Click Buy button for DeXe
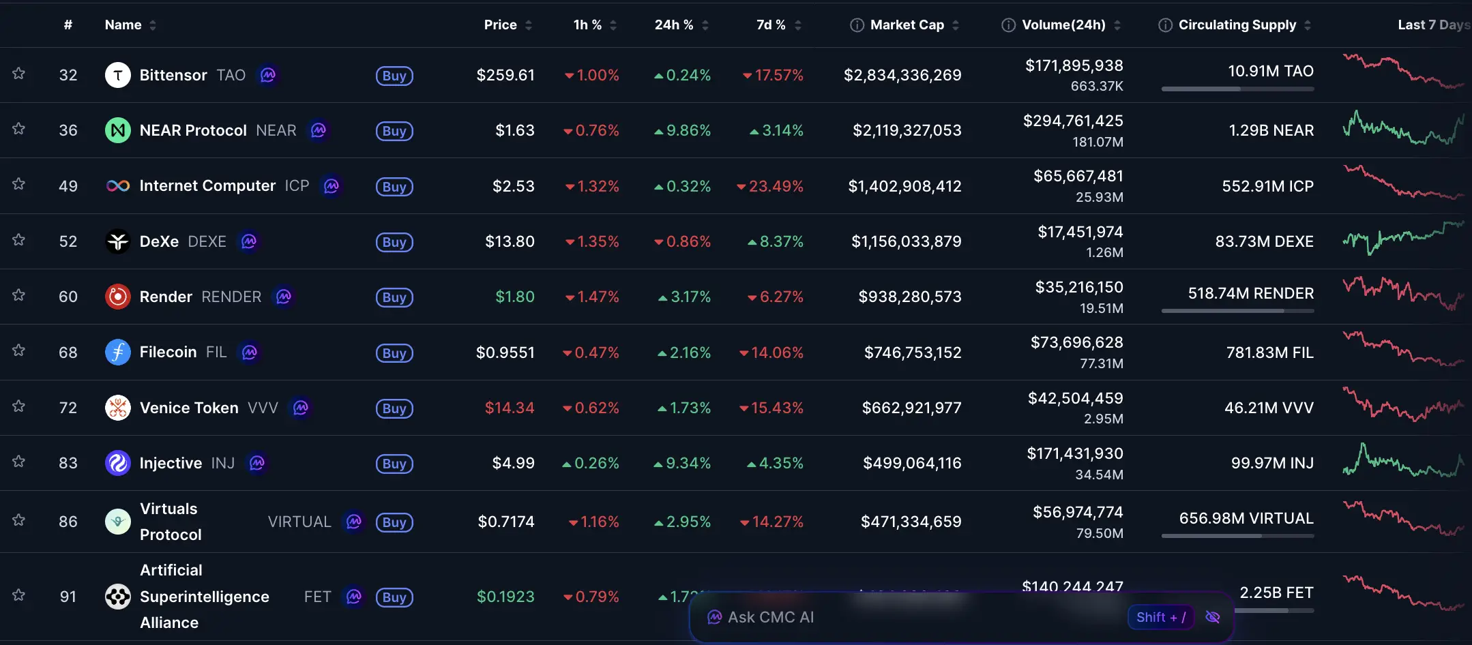Screen dimensions: 1472x645 tap(394, 242)
